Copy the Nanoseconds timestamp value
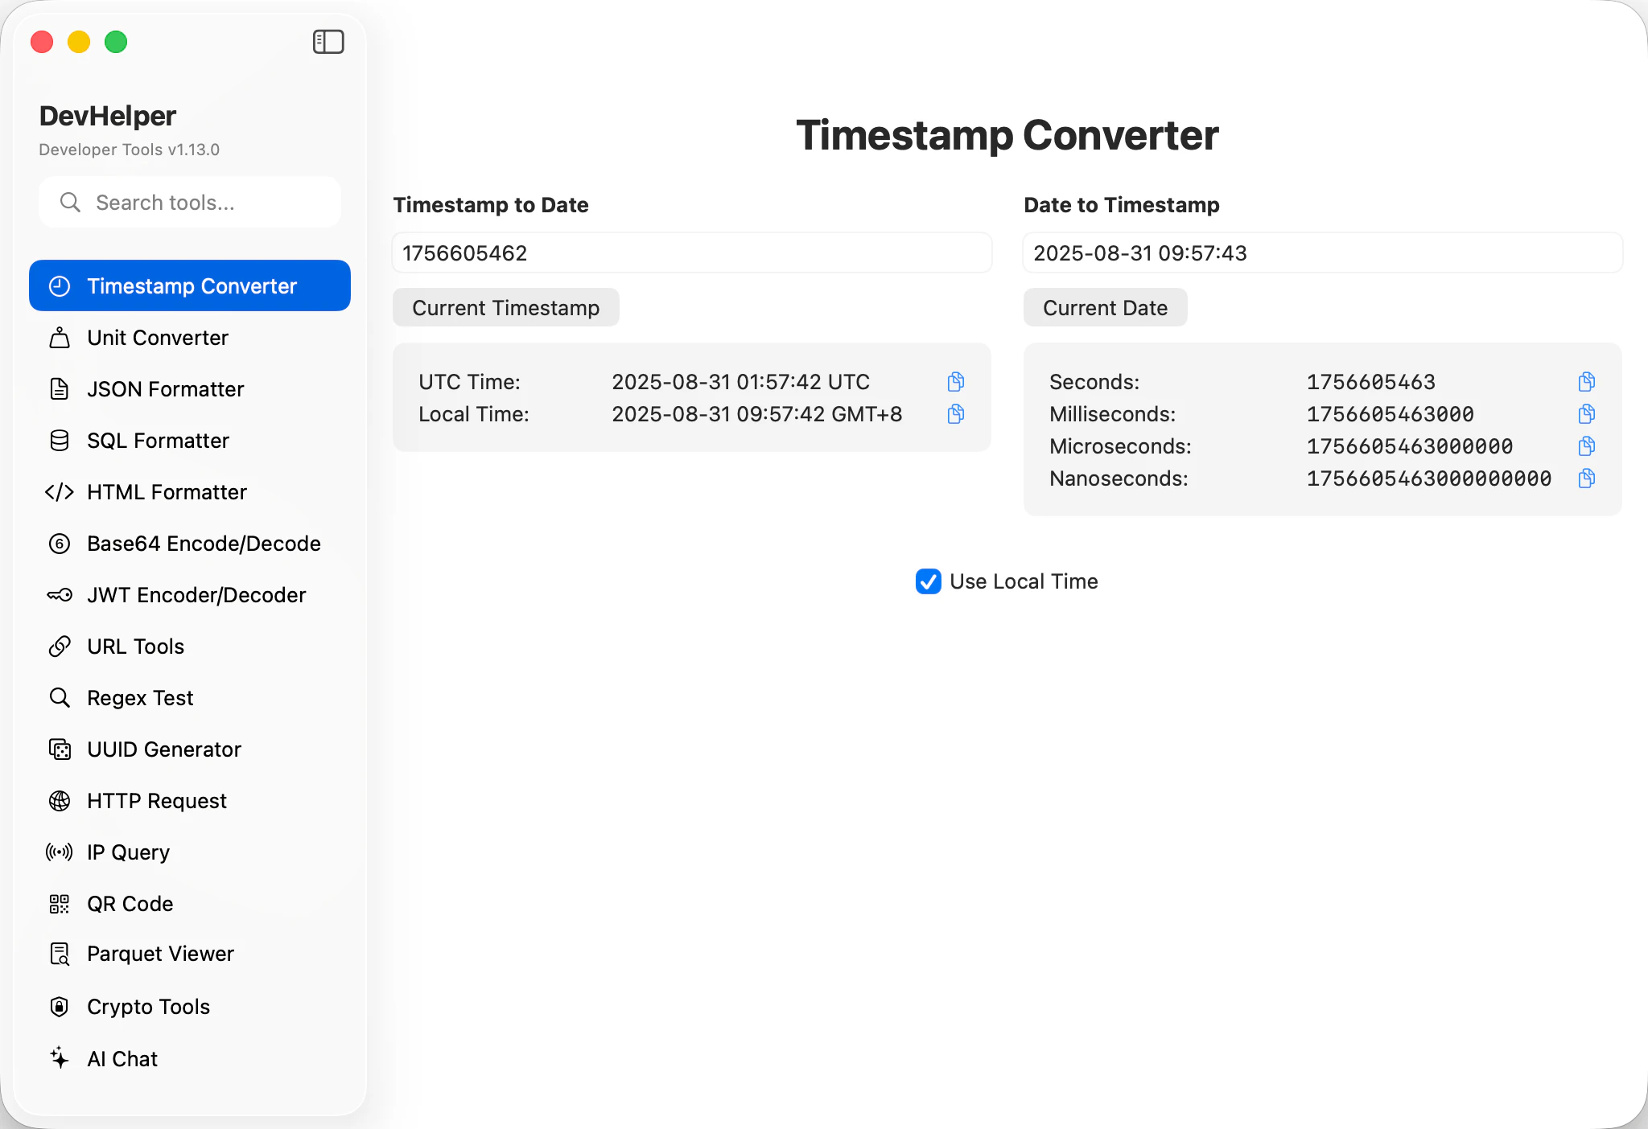1648x1129 pixels. (1586, 478)
